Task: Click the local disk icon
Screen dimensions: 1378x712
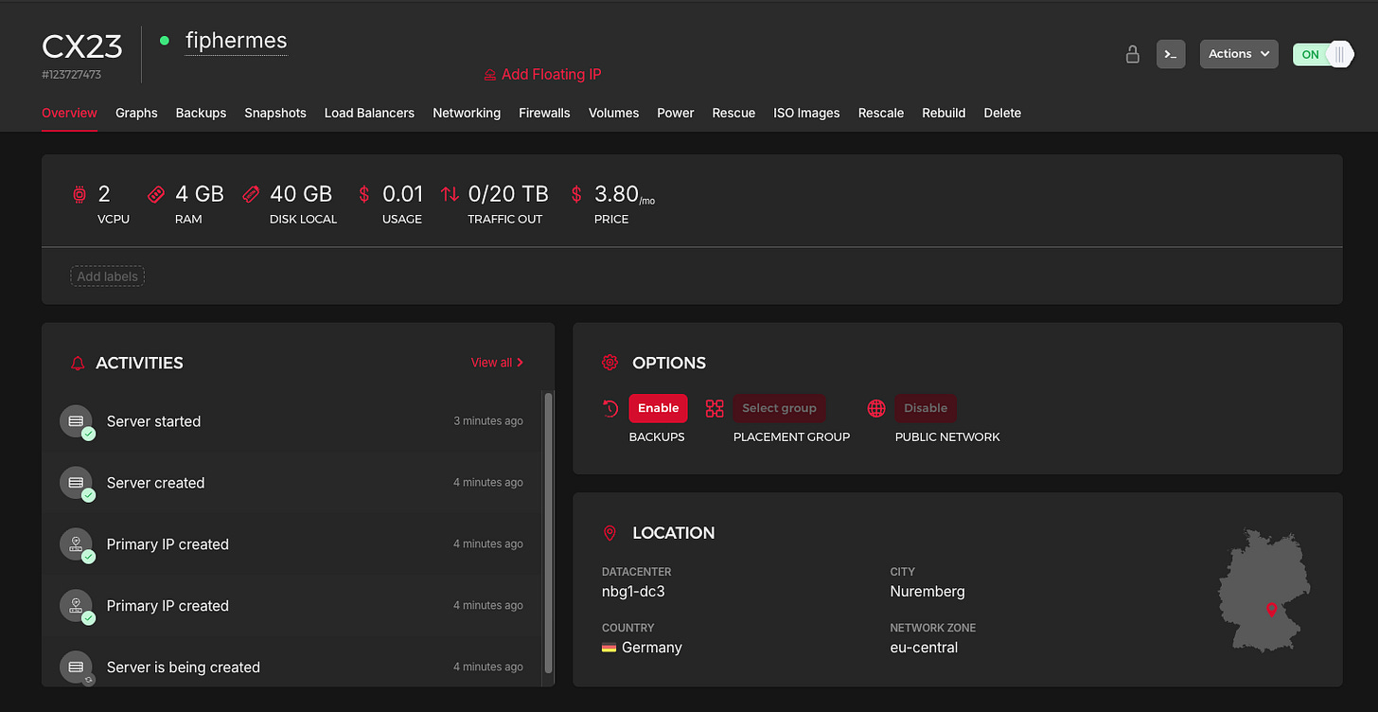Action: (x=251, y=194)
